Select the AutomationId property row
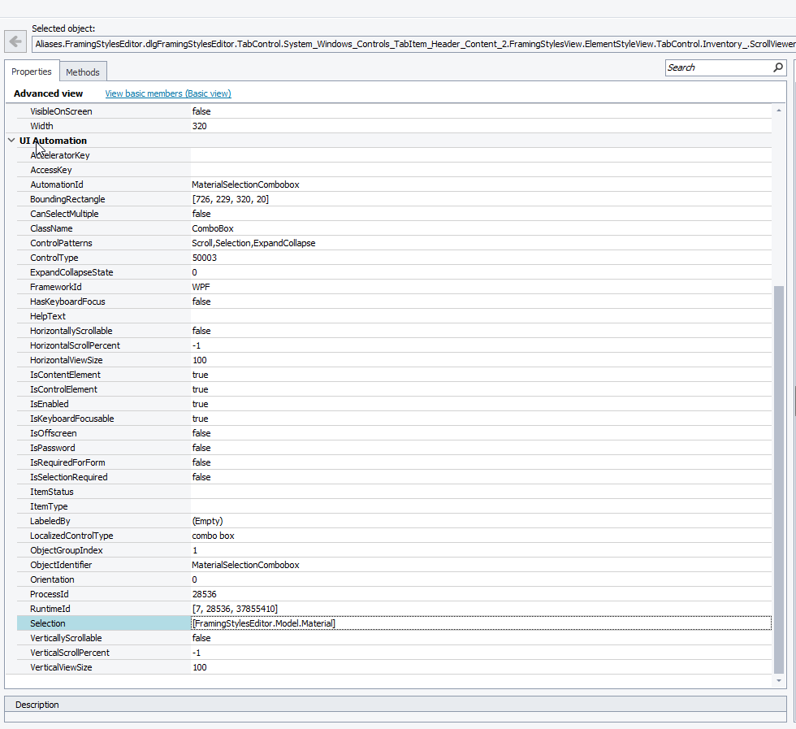Screen dimensions: 796x729 point(57,184)
